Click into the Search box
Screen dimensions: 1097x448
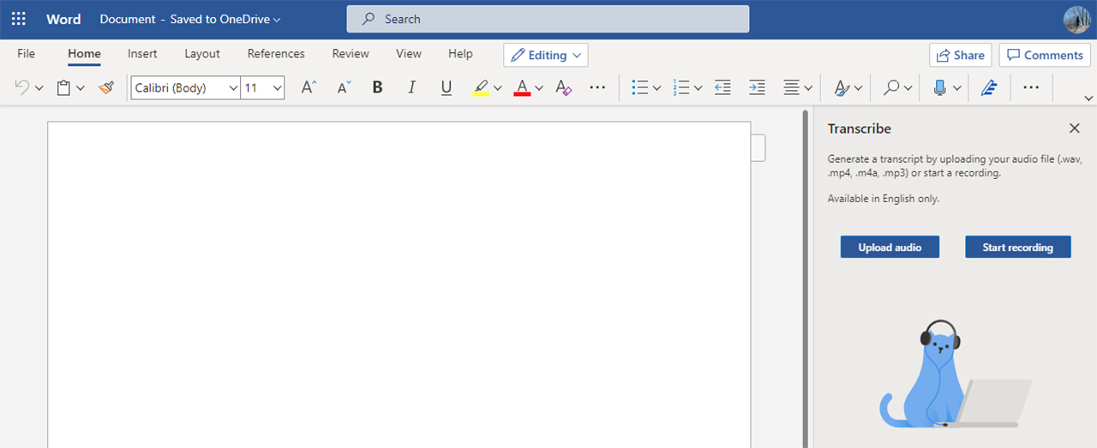point(548,19)
